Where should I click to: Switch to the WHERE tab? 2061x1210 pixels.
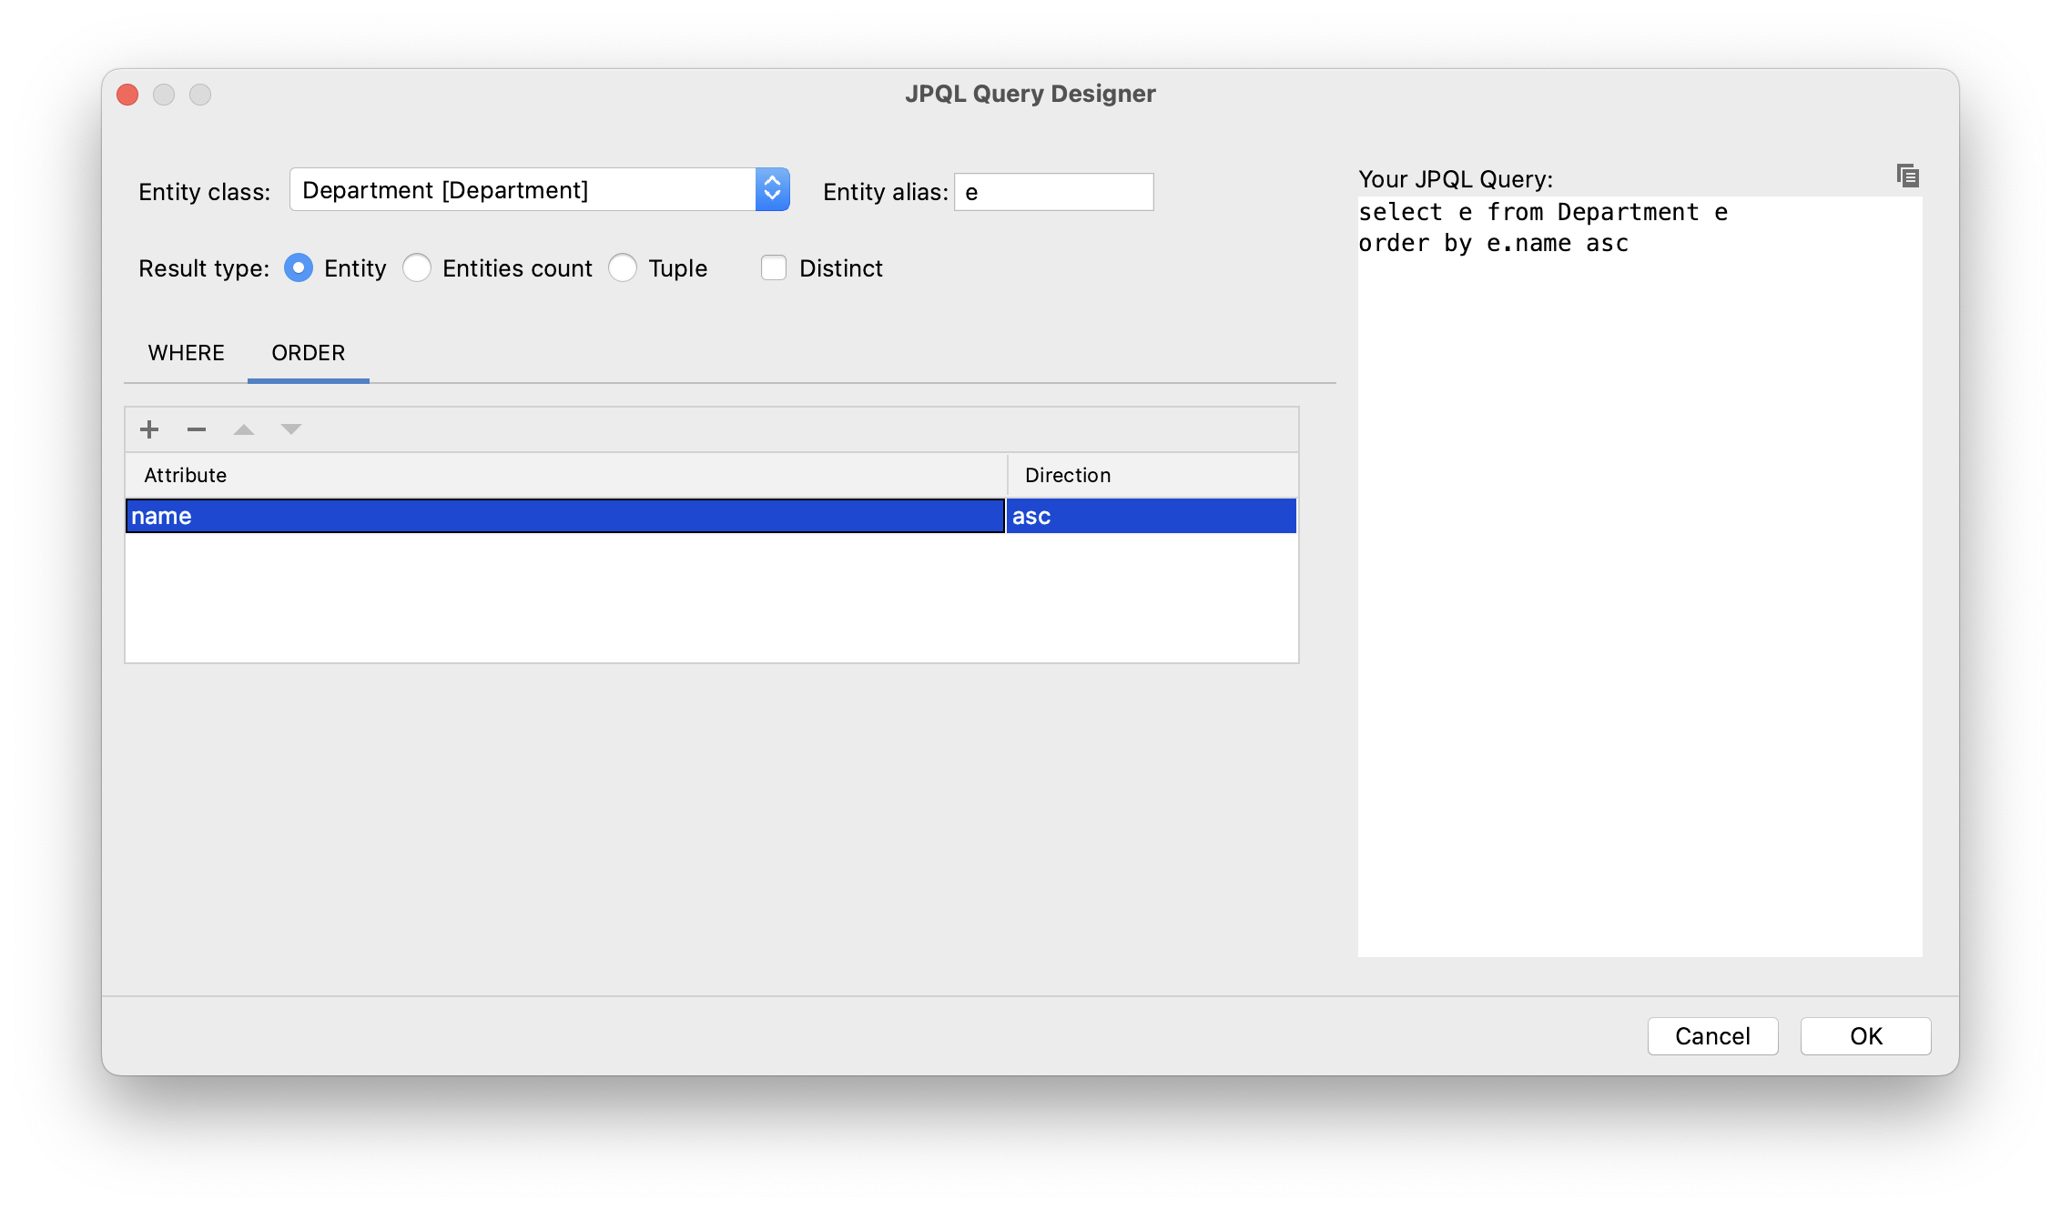186,353
